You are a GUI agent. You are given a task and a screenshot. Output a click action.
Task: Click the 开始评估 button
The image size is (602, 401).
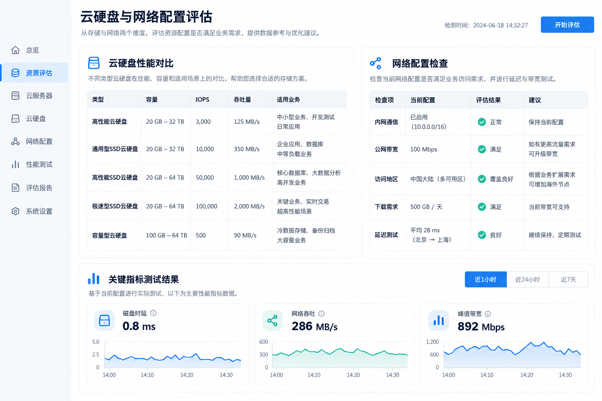(x=568, y=25)
